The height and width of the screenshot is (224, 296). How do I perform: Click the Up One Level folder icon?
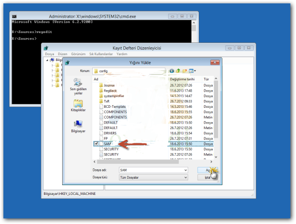point(178,71)
